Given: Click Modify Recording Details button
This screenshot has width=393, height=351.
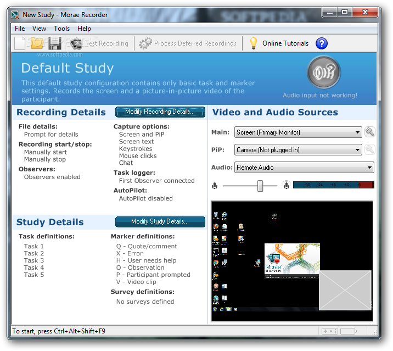Looking at the screenshot, I should pyautogui.click(x=160, y=112).
